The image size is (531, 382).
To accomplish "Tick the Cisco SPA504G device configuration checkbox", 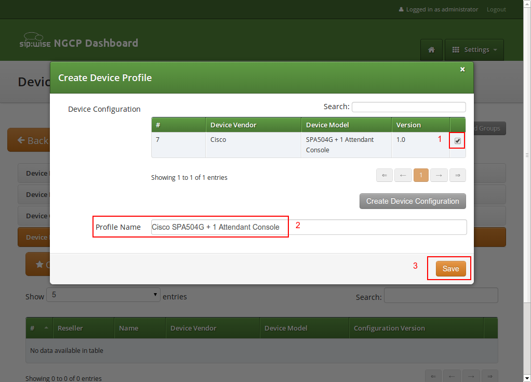I will pos(457,141).
